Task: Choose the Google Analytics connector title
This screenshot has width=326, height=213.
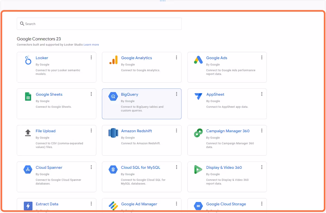Action: [136, 58]
